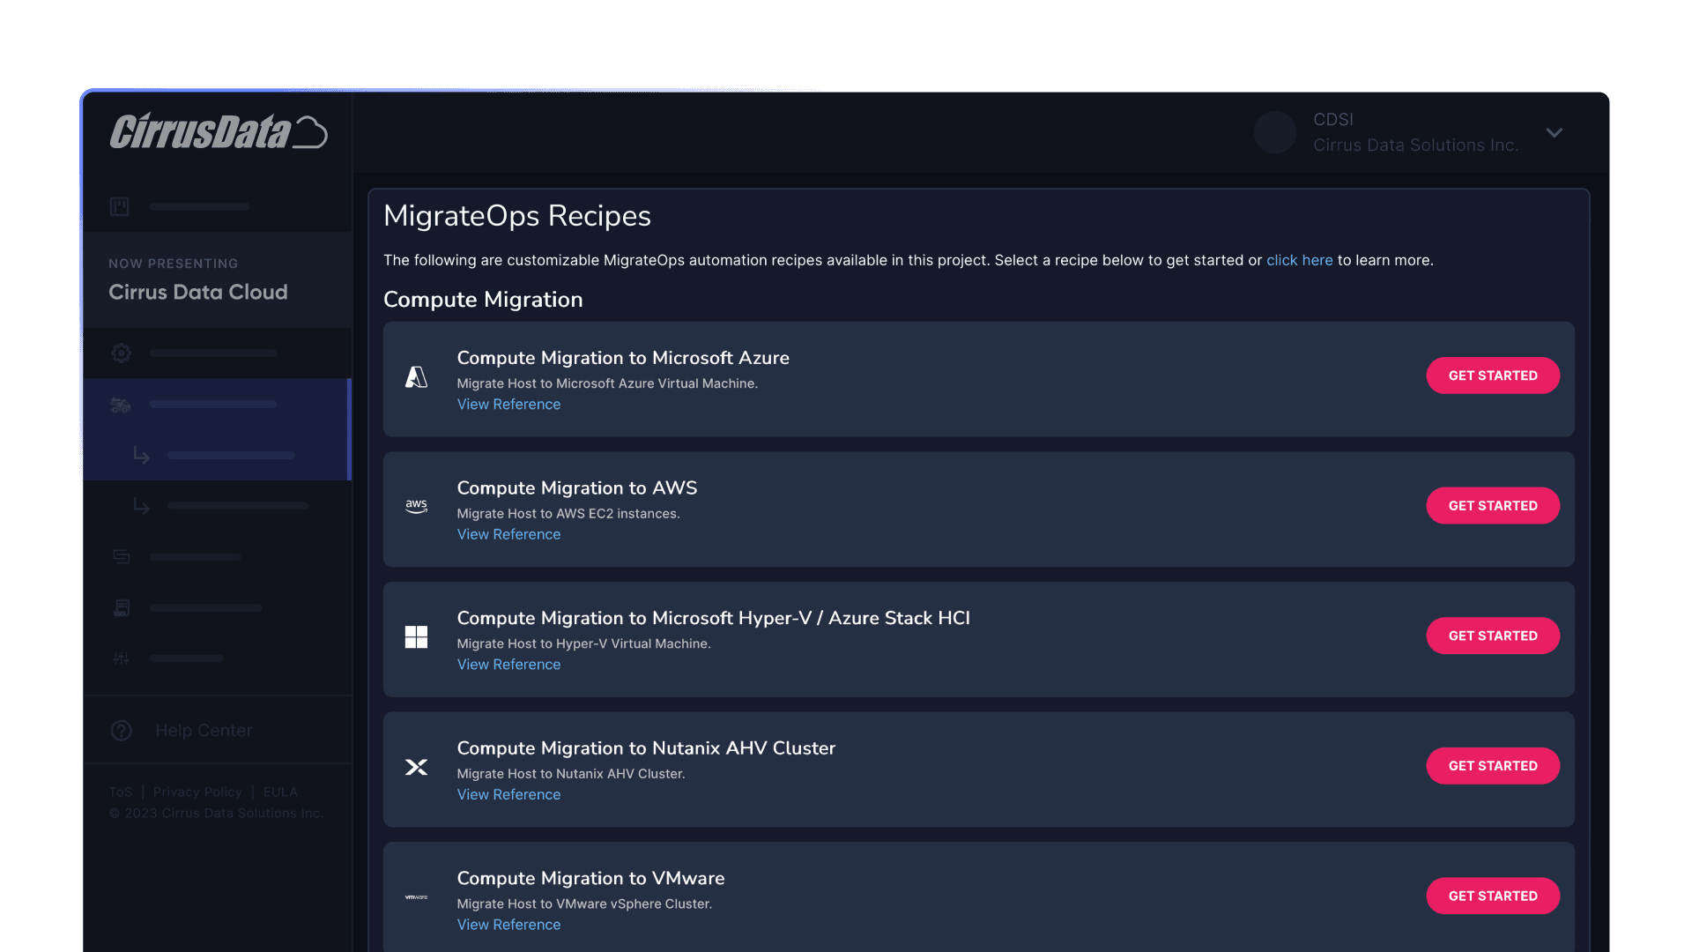Screen dimensions: 1692x952
Task: Get started with the AWS recipe
Action: (1493, 505)
